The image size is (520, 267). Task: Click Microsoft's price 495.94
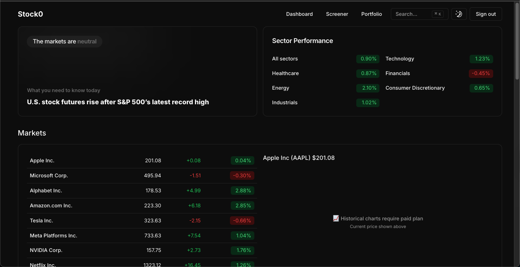[x=152, y=176]
